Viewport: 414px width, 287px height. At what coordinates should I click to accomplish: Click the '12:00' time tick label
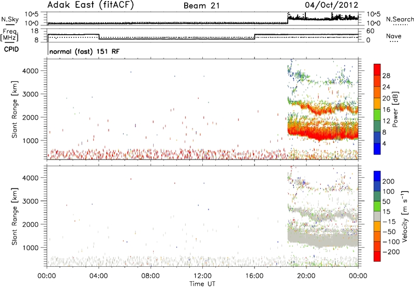(202, 276)
